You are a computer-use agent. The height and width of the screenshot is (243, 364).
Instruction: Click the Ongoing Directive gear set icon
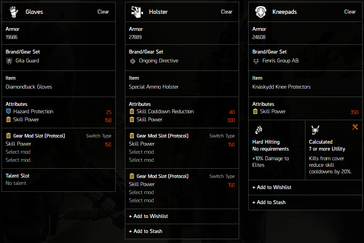pos(133,61)
